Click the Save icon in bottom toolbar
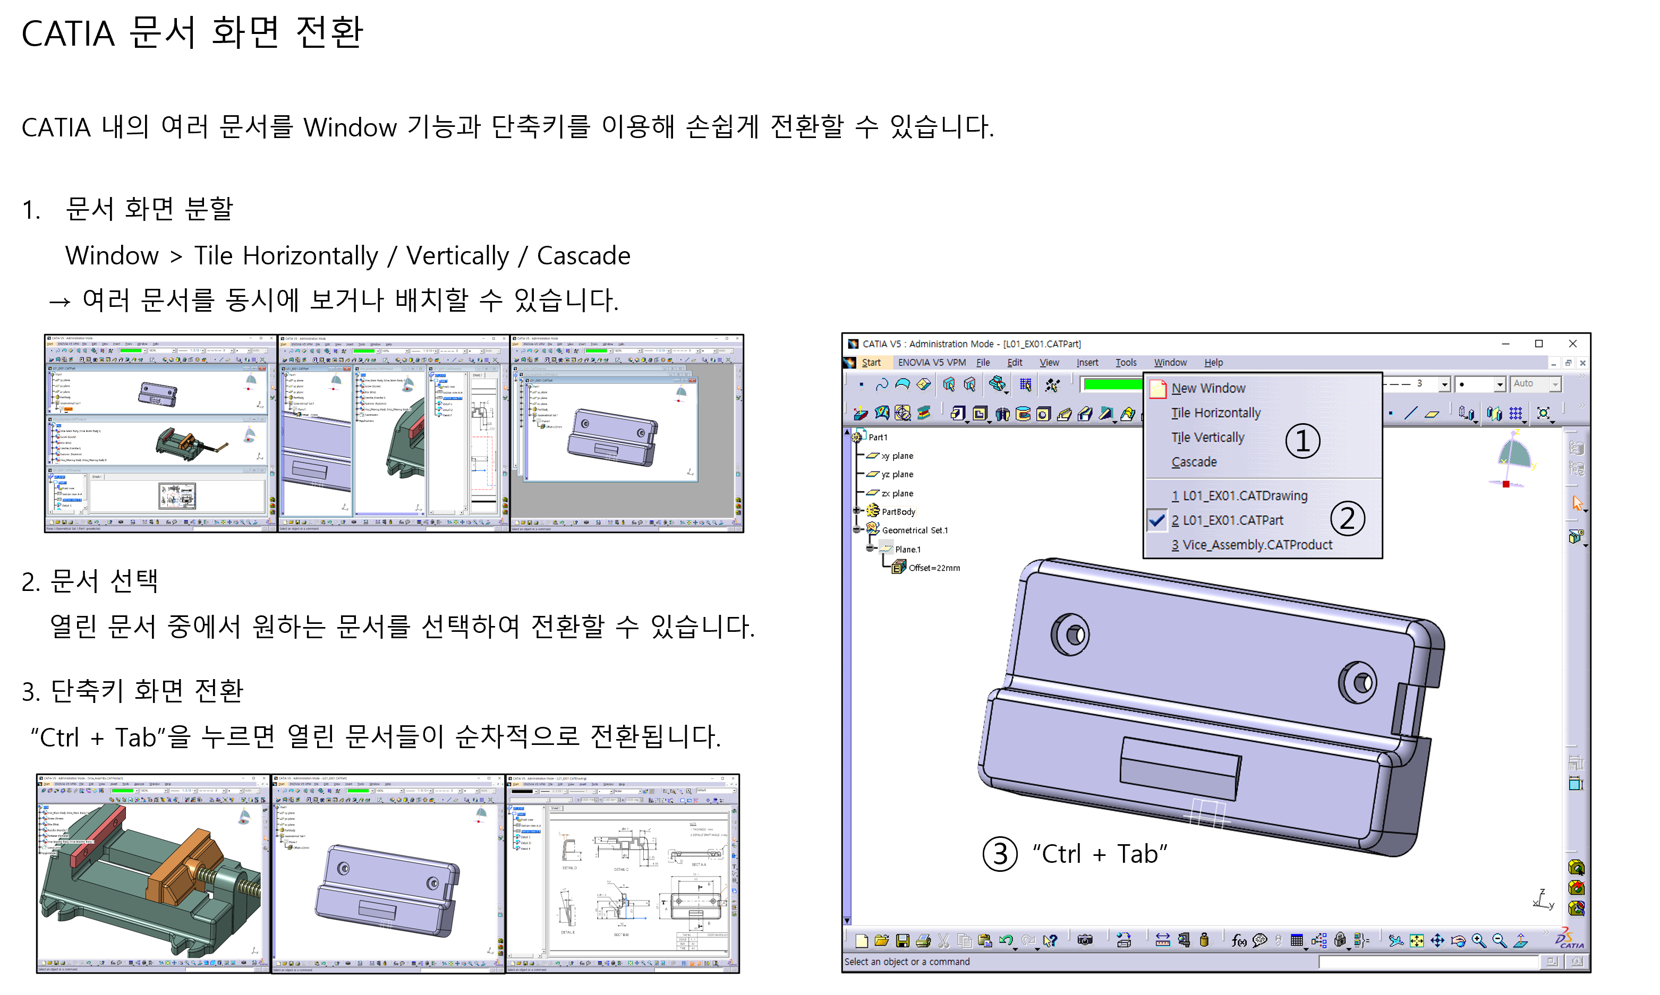Screen dimensions: 1660x995 tap(902, 941)
